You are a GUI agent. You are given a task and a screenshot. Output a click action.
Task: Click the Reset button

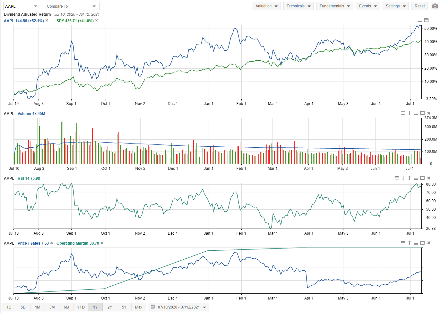pyautogui.click(x=419, y=6)
